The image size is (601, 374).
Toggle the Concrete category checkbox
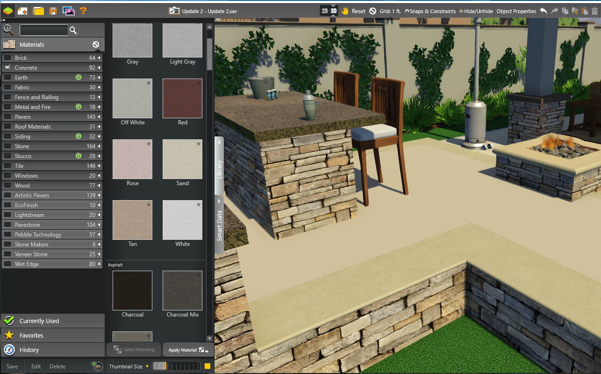coord(7,67)
